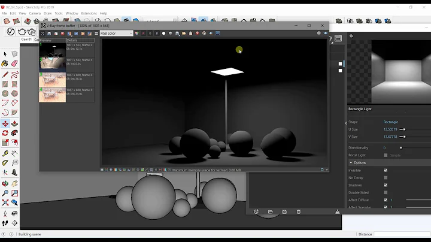Select the Zoom Window tool
431x242 pixels.
14,193
